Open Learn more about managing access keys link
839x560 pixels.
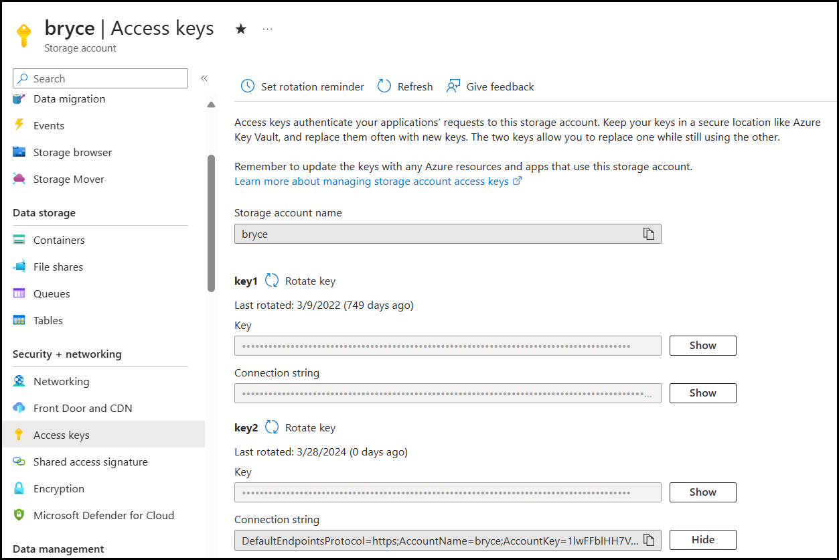pos(378,182)
